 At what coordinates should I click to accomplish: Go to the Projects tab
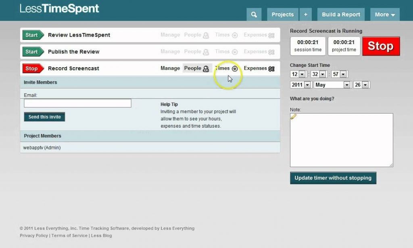pyautogui.click(x=282, y=14)
